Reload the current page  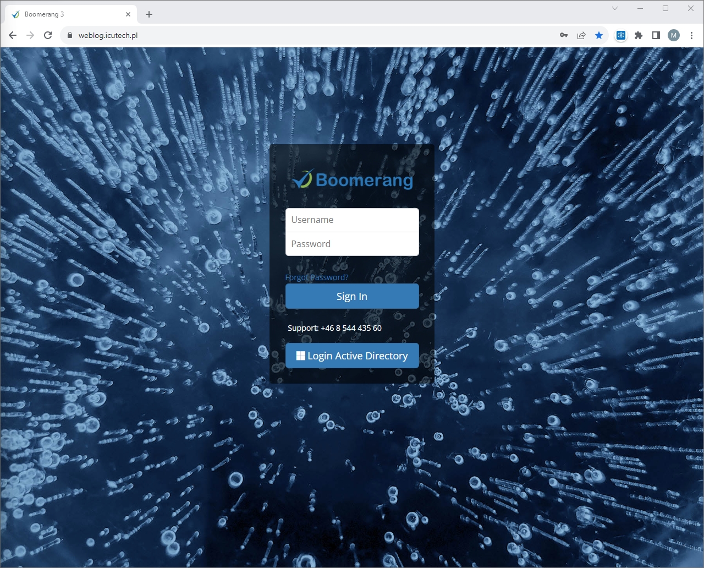coord(48,35)
